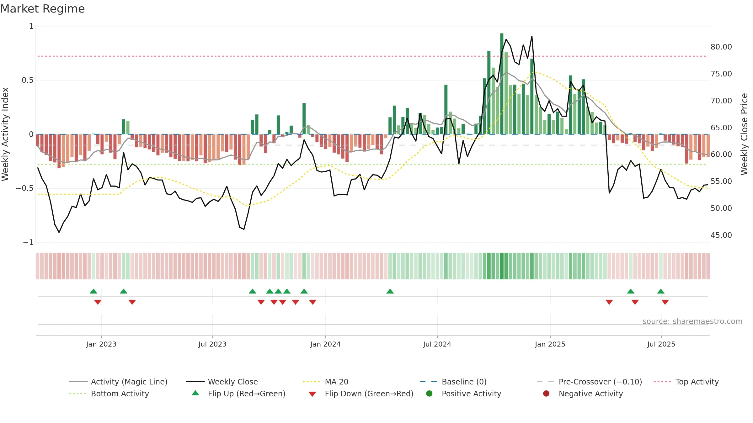Toggle Flip Down (Green→Red) legend entry
The image size is (753, 423).
[x=361, y=394]
